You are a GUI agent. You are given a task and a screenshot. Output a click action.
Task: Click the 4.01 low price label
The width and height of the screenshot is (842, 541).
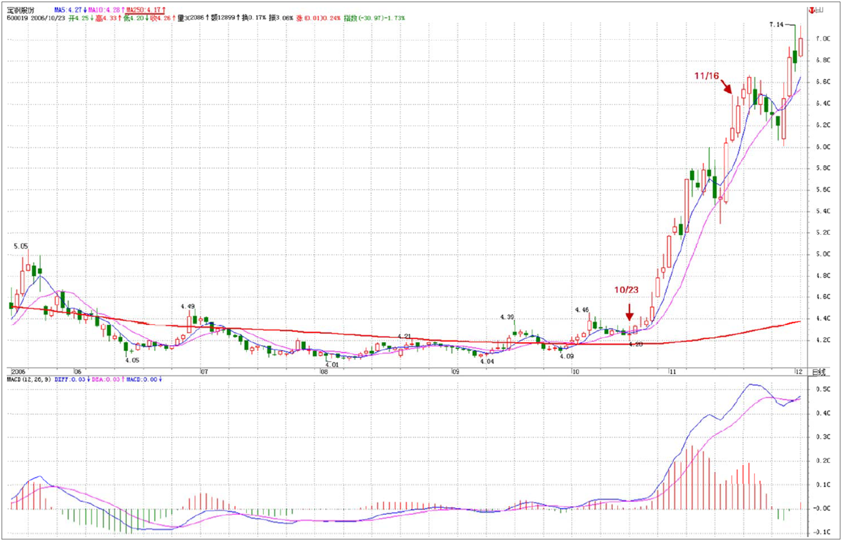(332, 364)
